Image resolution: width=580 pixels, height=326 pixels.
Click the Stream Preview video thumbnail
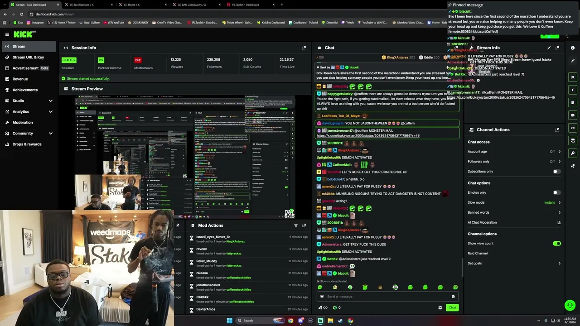pos(185,156)
